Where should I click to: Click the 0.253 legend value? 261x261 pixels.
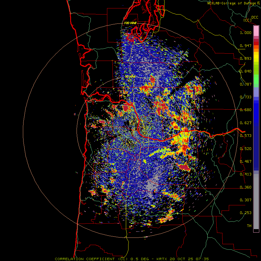point(246,213)
